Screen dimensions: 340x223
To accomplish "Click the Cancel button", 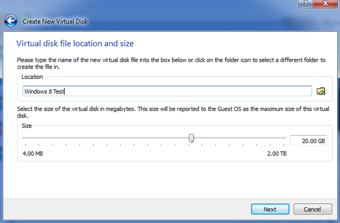I will point(312,209).
